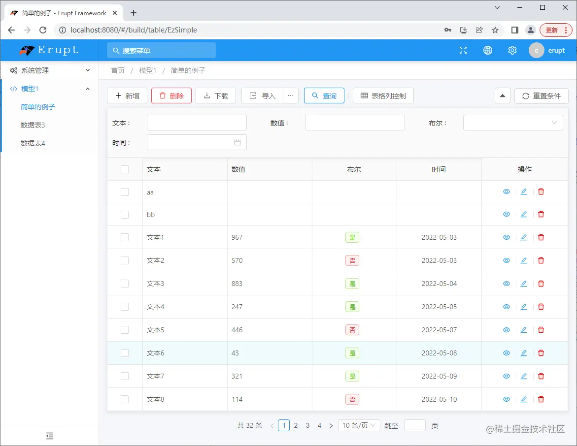View details of row 文本8

coord(507,399)
